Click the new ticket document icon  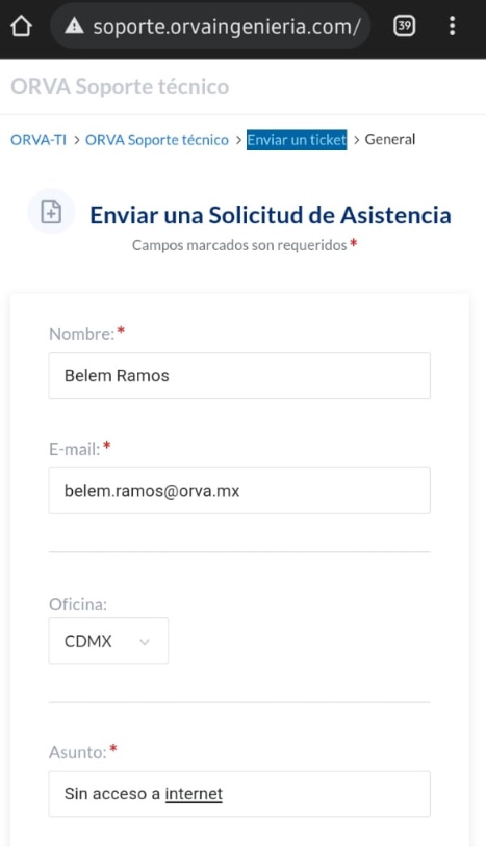51,212
